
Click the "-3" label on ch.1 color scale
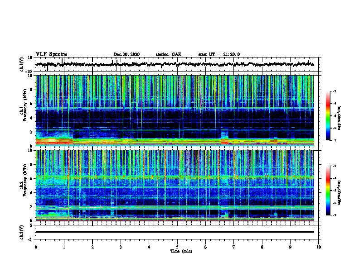tap(335, 91)
